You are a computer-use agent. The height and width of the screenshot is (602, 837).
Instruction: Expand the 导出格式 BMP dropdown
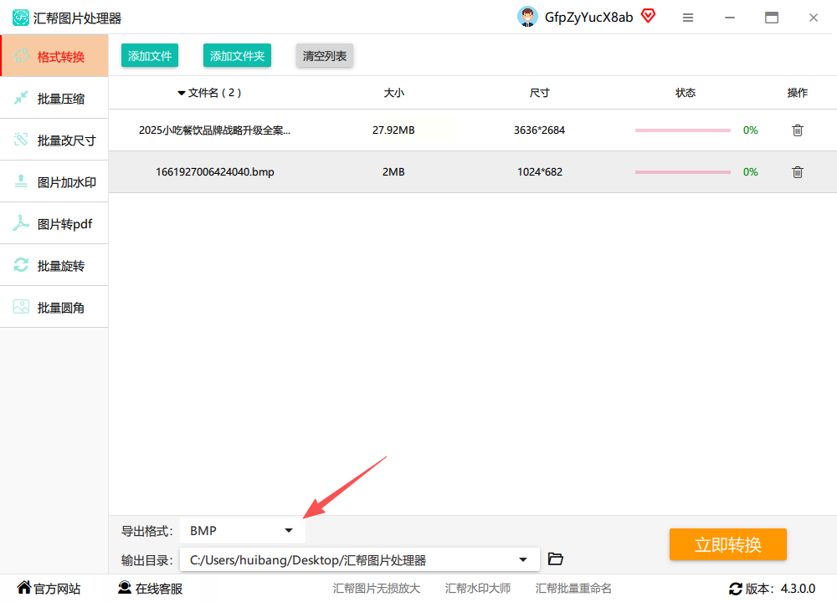coord(243,531)
